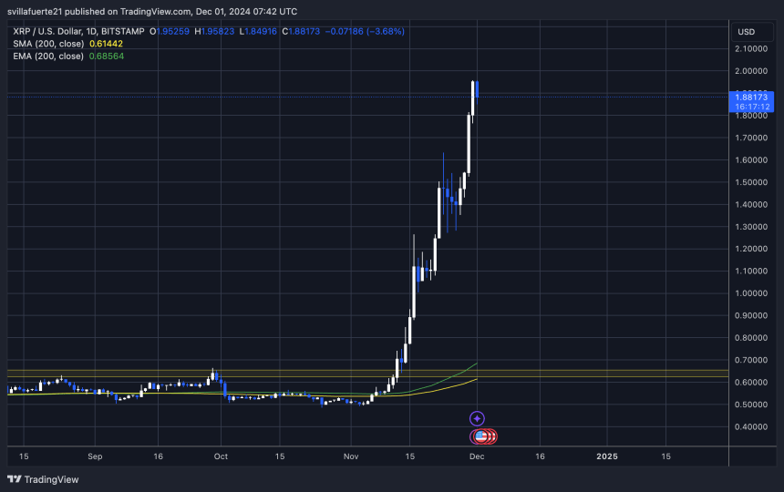Click the 2025 label on time axis

(x=605, y=456)
